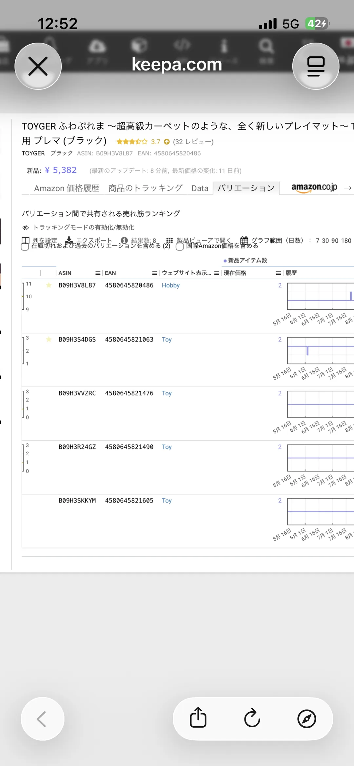The image size is (354, 766).
Task: Close the in-app browser with the X button
Action: tap(38, 66)
